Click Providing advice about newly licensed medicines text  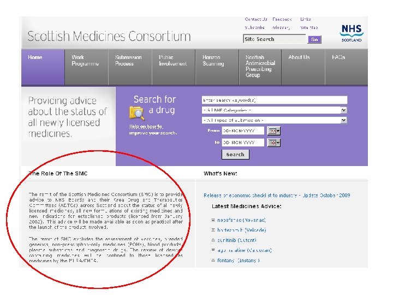point(68,117)
